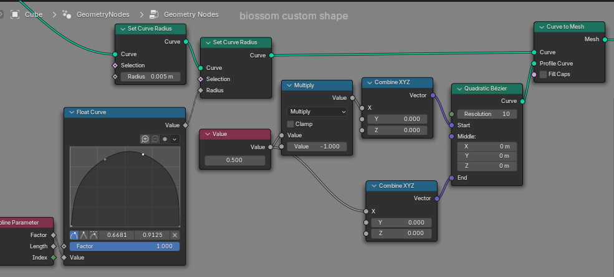Set vector handle type for curve point

click(84, 235)
